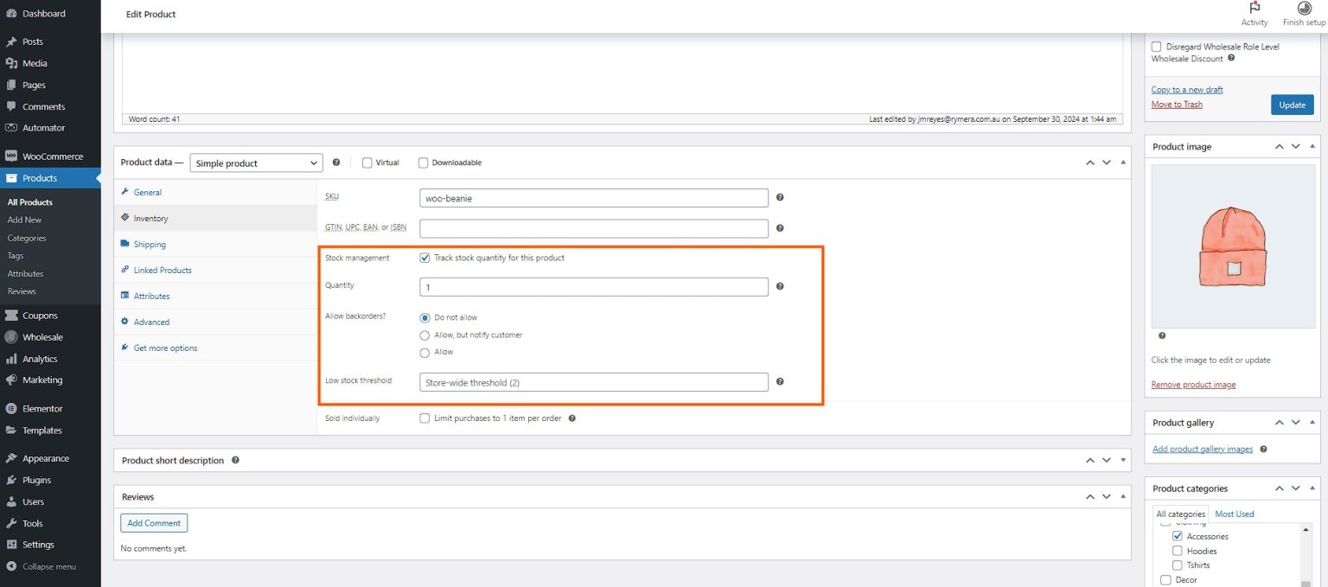Open the SKU help tooltip icon

[779, 197]
